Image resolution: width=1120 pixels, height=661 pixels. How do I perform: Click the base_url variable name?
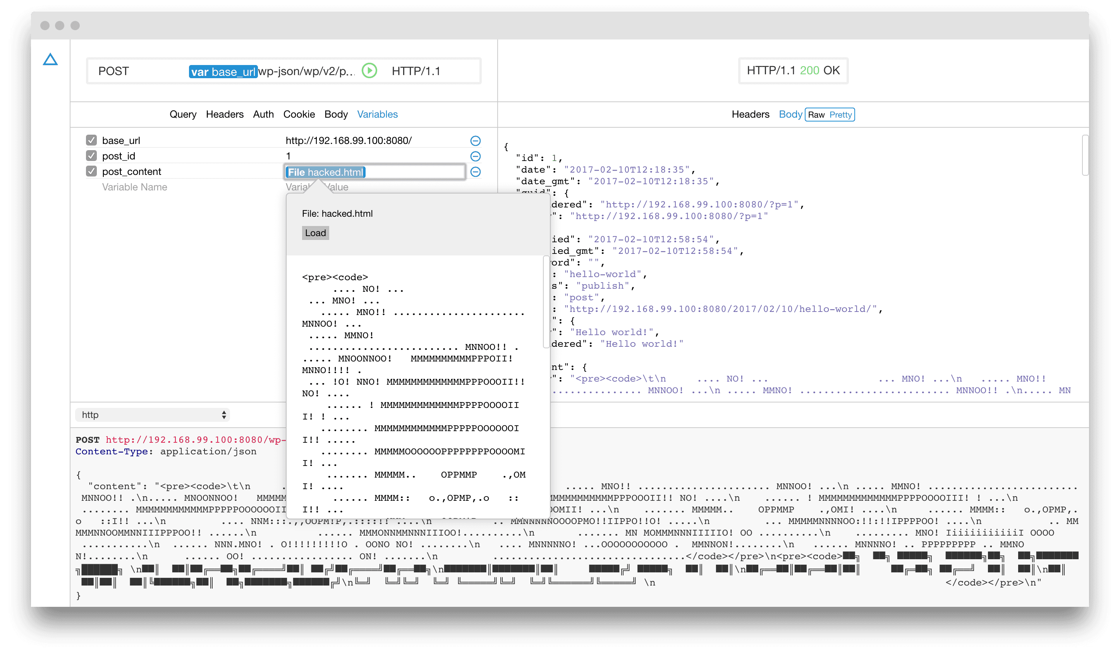121,140
